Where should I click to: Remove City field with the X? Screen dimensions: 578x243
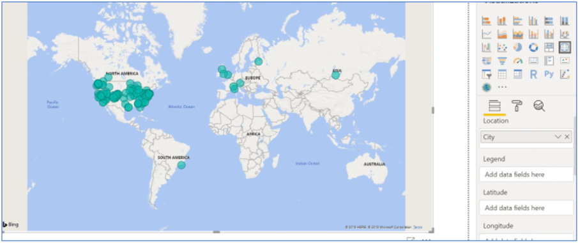pyautogui.click(x=567, y=137)
